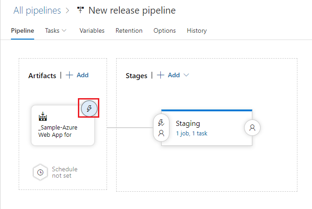Open the Staging post-deployment conditions person icon
The height and width of the screenshot is (209, 312).
point(252,128)
